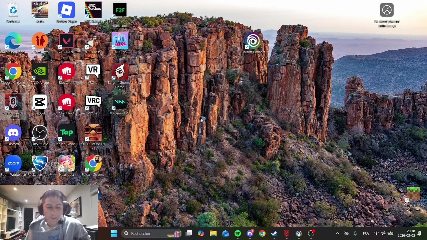Open Burglin' Gnomes Demo shortcut
The width and height of the screenshot is (427, 240).
click(120, 76)
